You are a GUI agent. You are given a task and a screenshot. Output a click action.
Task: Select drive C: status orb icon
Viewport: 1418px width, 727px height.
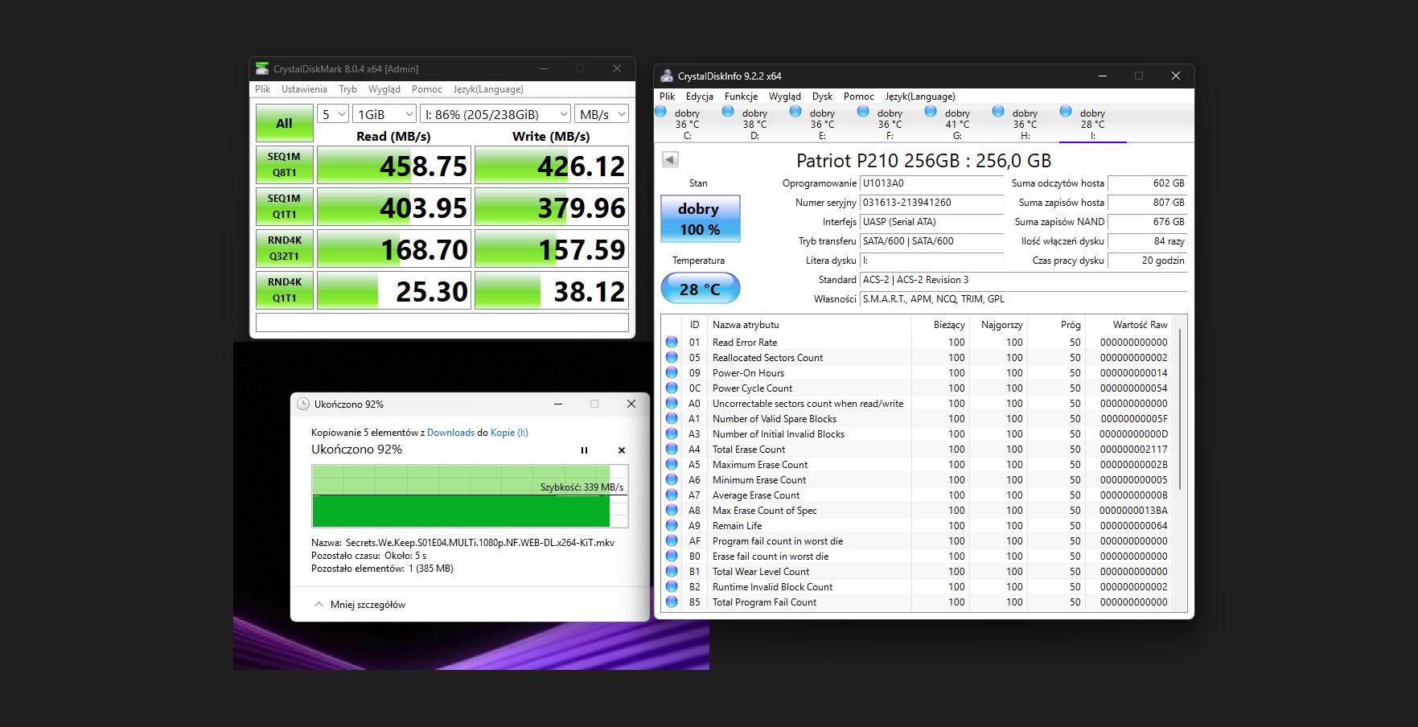pos(661,113)
